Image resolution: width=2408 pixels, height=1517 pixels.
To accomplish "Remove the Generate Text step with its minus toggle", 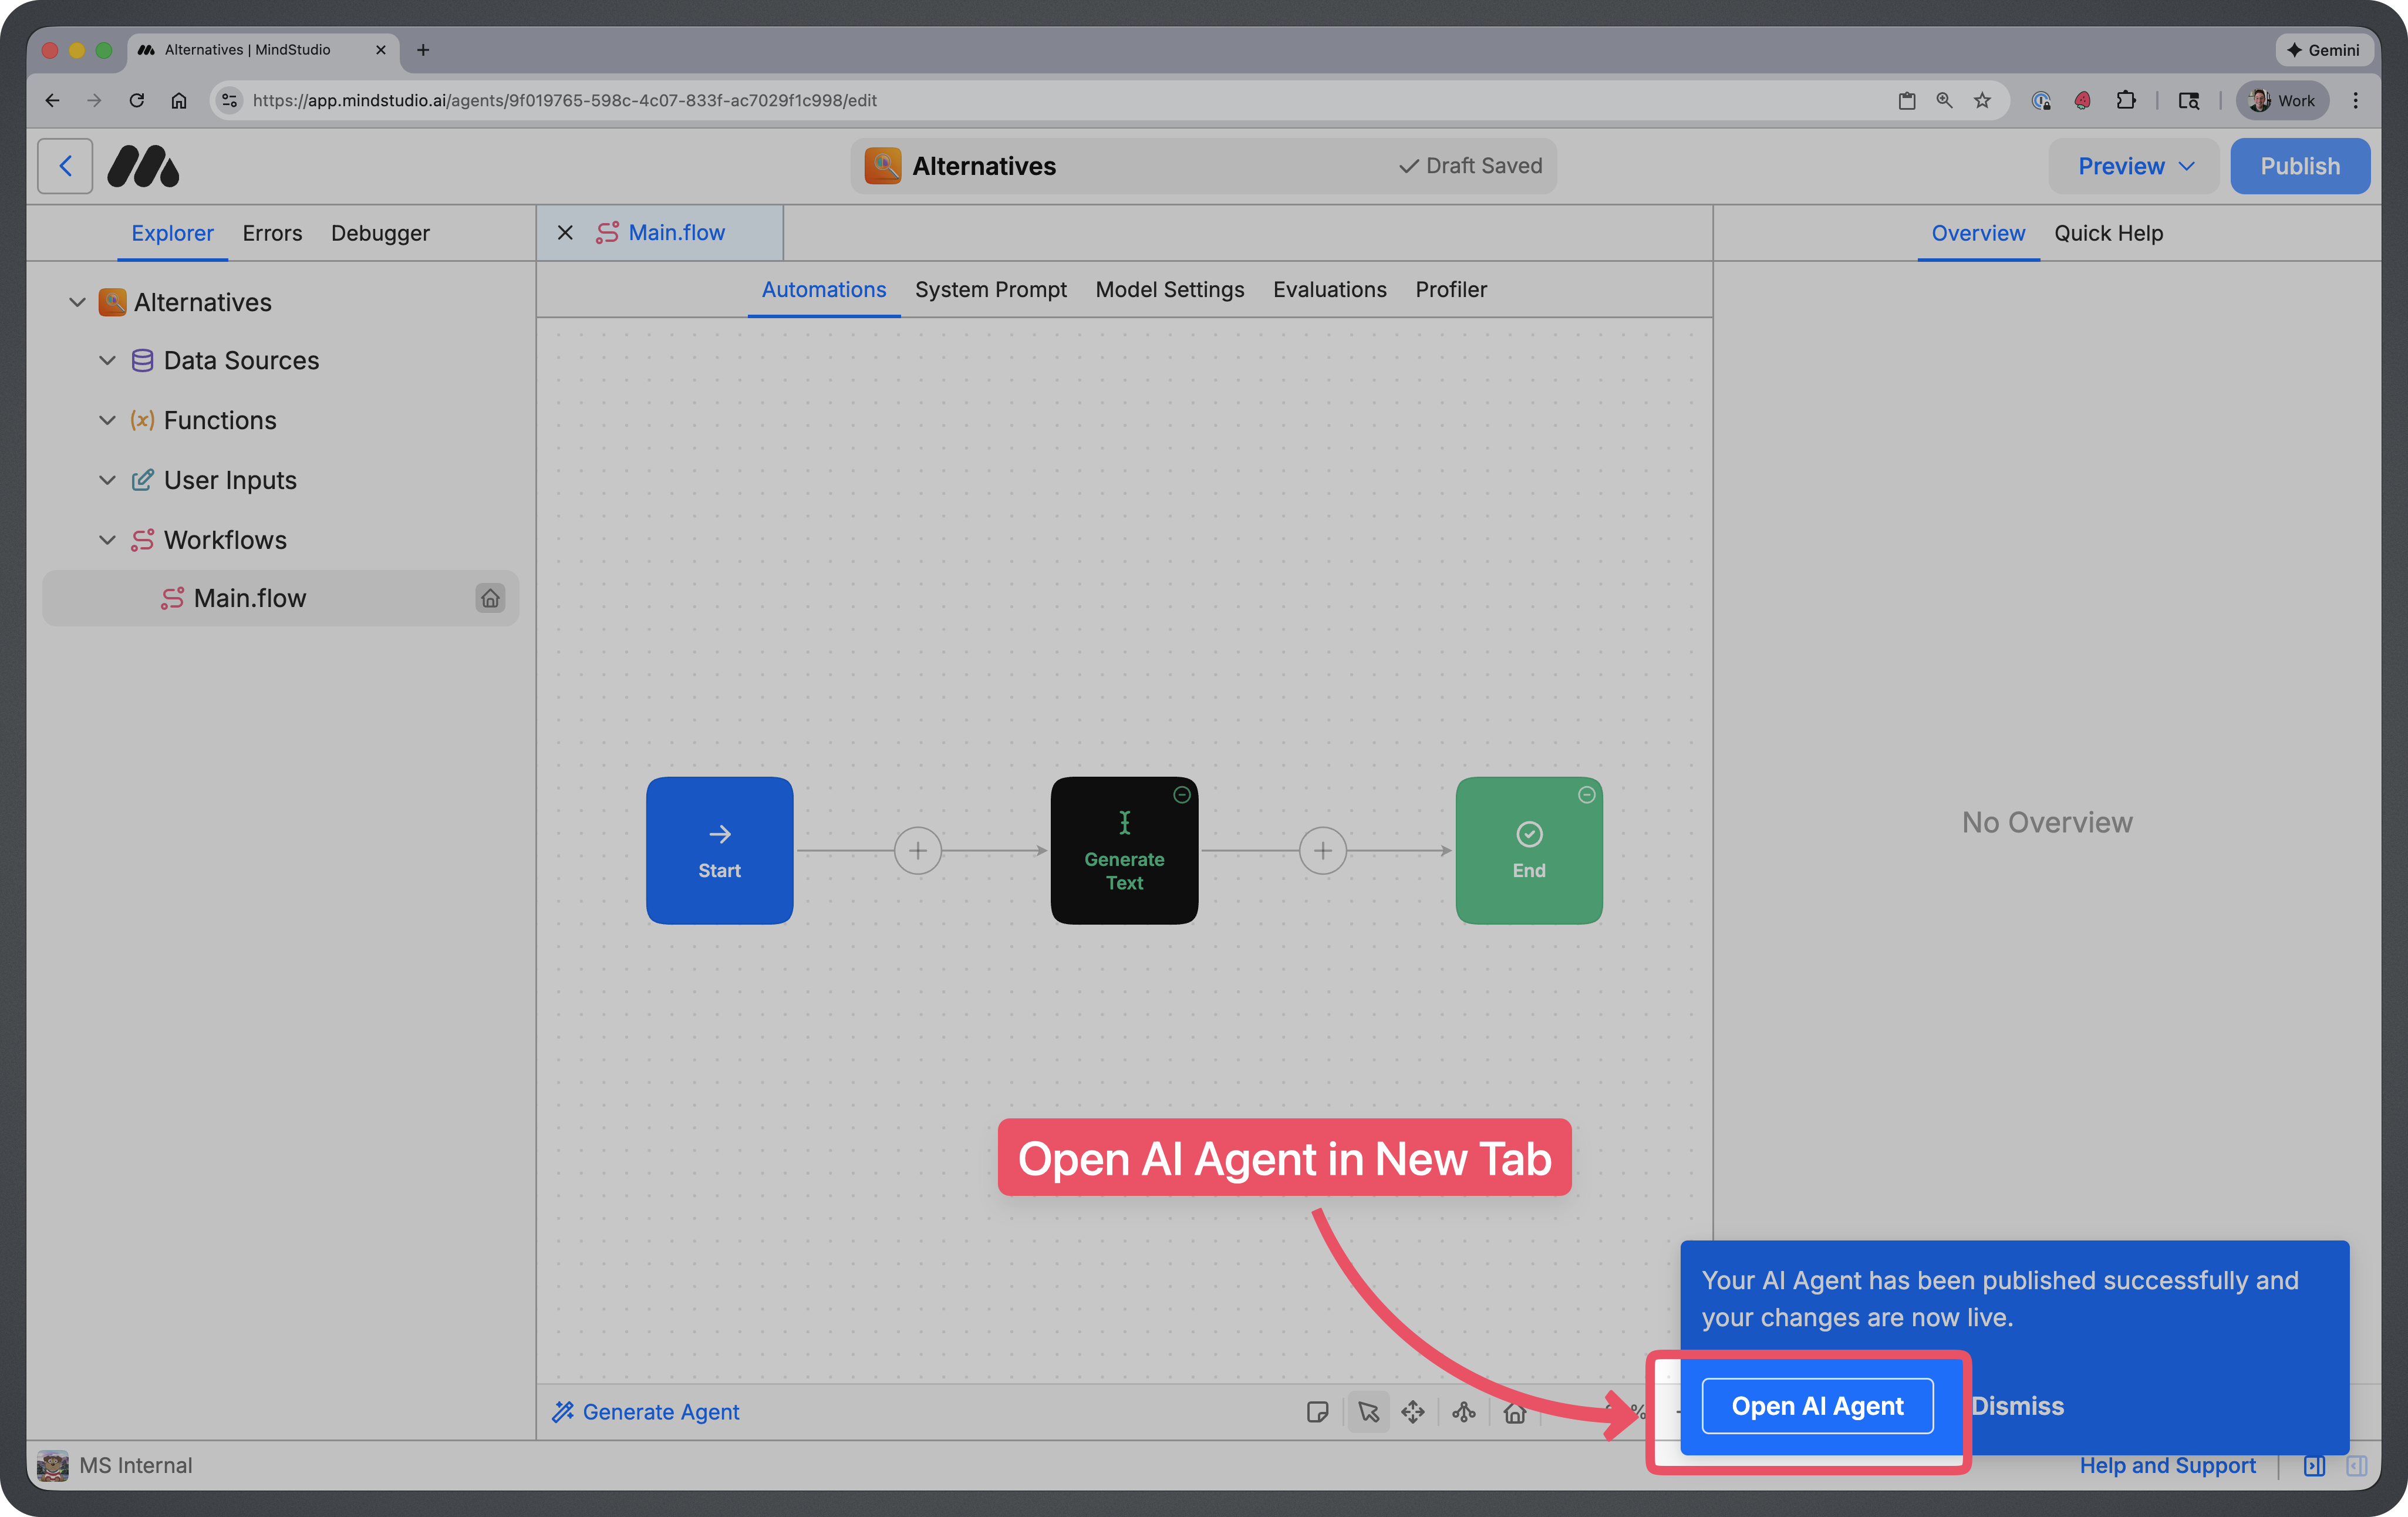I will [x=1181, y=794].
